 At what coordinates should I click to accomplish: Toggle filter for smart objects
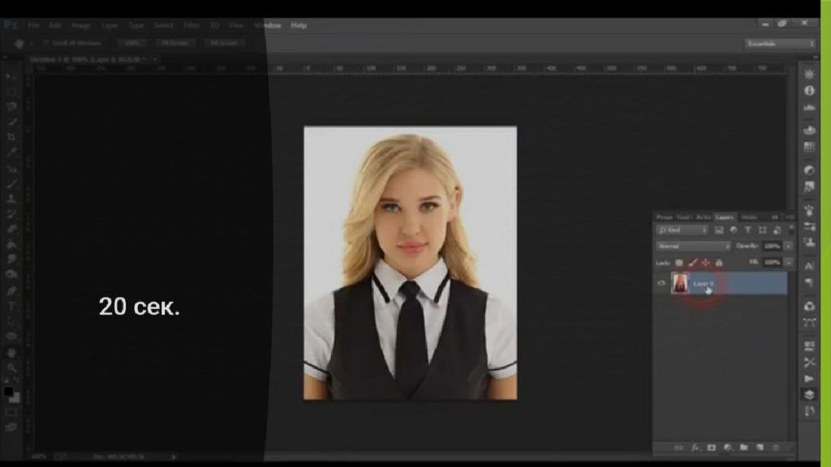click(x=777, y=230)
